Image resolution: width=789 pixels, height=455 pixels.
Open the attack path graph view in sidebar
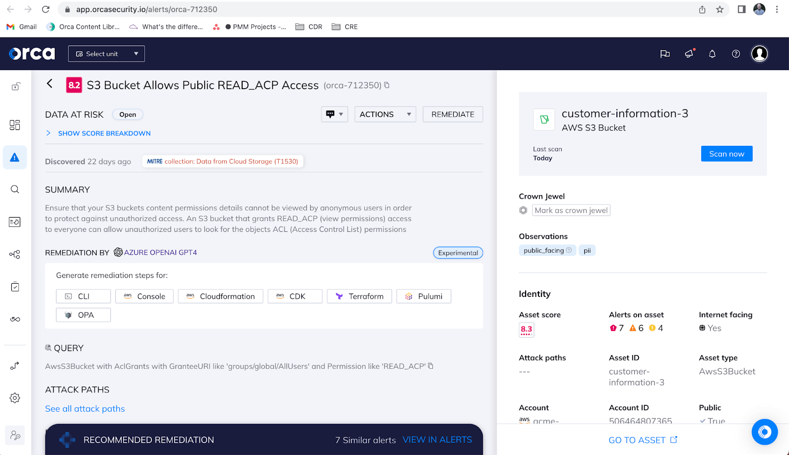[14, 254]
